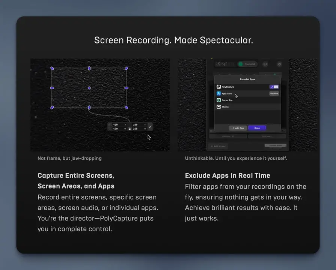Click the Cursor Pro app icon
The height and width of the screenshot is (270, 336).
(x=218, y=100)
